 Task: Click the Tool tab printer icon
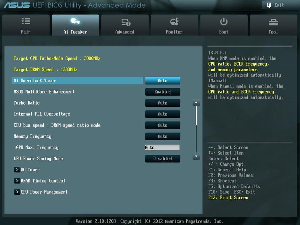point(273,22)
